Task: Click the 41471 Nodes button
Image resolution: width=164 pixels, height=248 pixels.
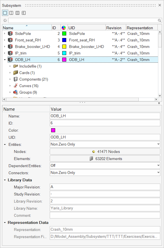Action: 105,152
